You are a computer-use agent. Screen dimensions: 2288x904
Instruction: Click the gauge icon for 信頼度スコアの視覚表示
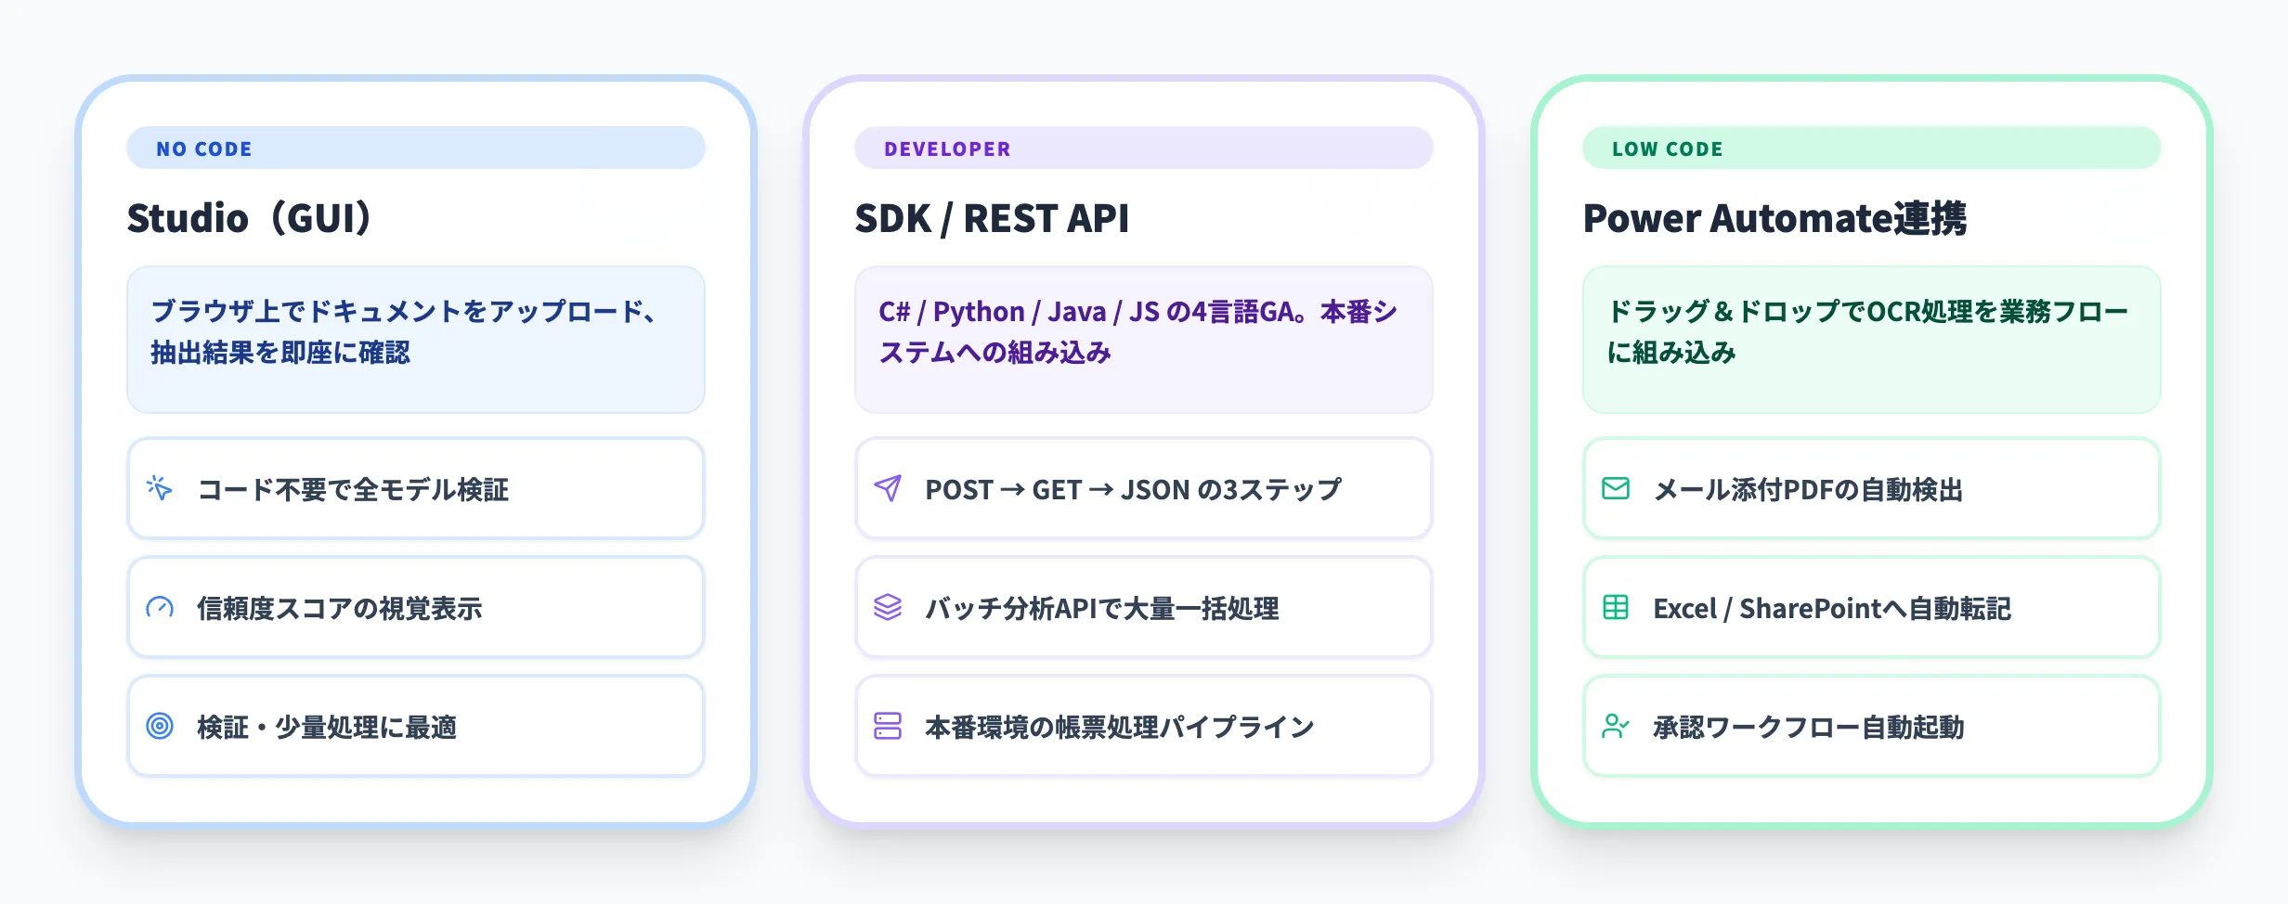coord(160,608)
